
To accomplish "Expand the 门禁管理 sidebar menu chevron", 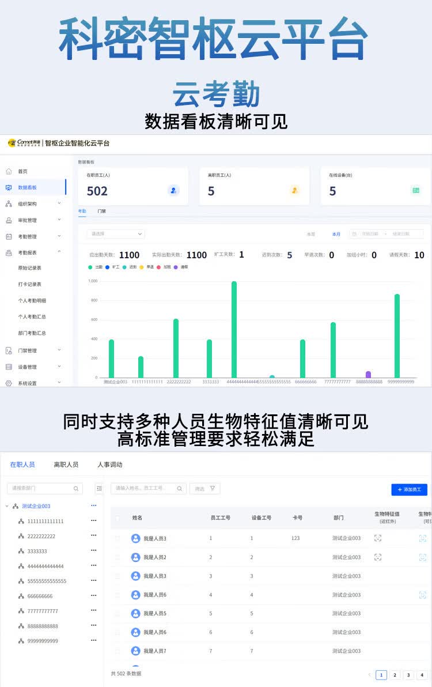I will click(x=59, y=350).
